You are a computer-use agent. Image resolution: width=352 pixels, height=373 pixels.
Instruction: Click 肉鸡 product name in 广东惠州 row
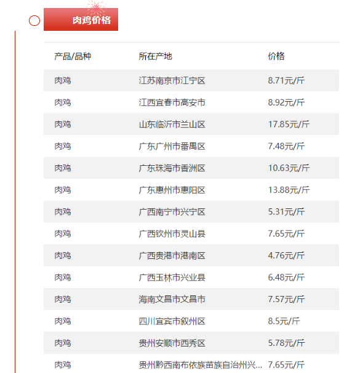63,190
